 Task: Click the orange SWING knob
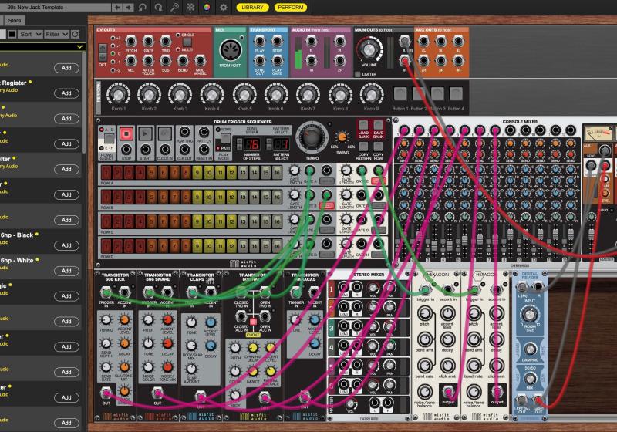(342, 137)
